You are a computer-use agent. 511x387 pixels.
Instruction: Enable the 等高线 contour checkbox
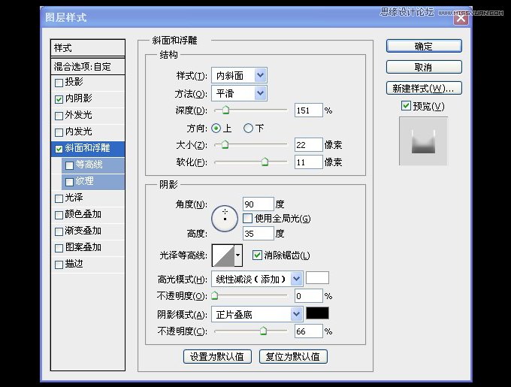[69, 165]
